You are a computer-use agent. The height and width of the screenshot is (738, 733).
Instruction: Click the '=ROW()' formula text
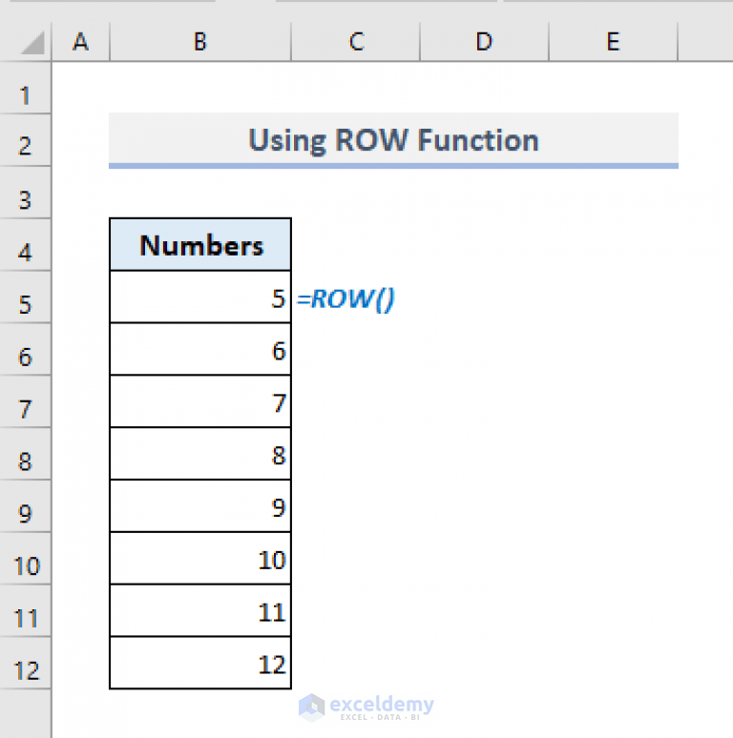(346, 298)
